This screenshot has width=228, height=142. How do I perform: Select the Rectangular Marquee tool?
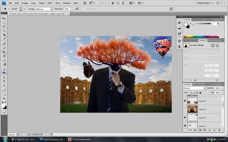coord(4,23)
